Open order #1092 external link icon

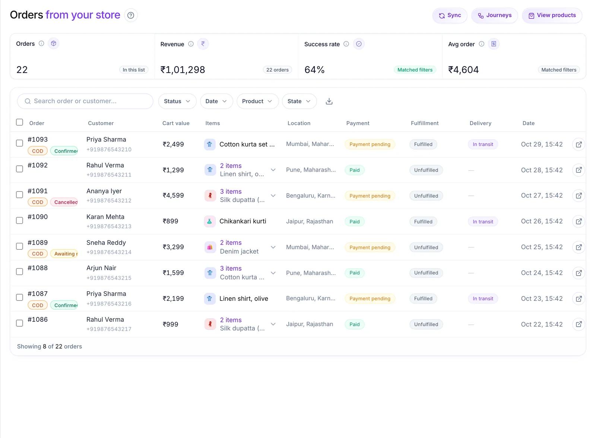coord(578,170)
